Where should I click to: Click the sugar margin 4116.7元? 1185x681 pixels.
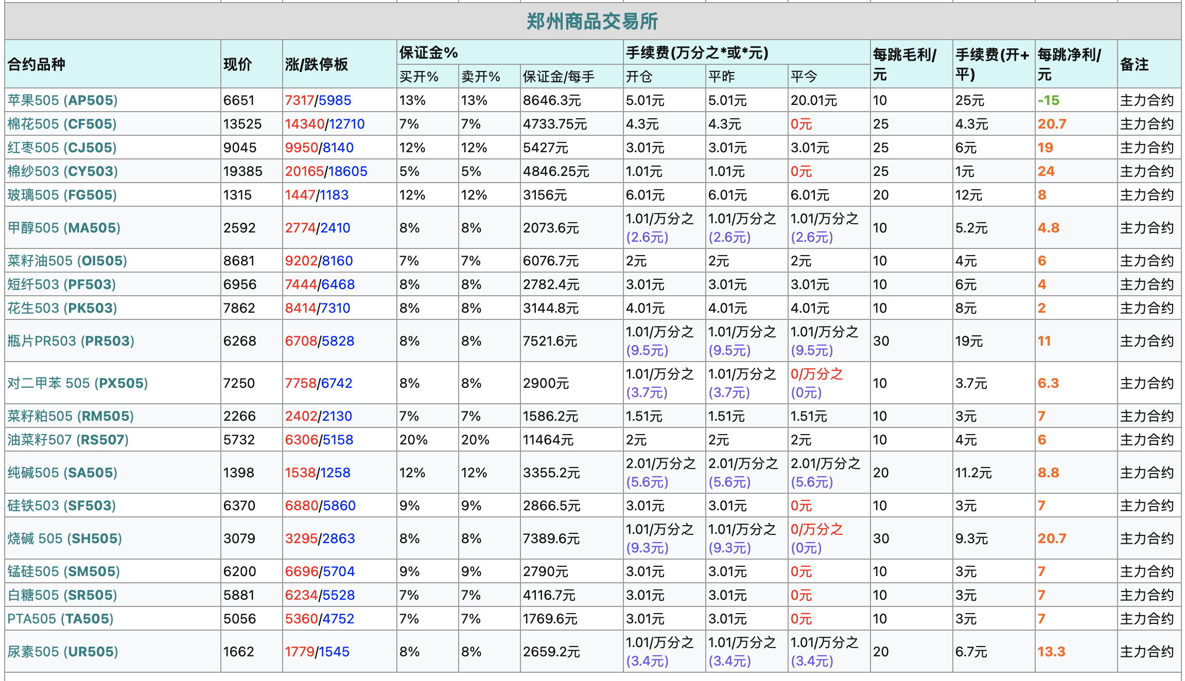pyautogui.click(x=549, y=595)
